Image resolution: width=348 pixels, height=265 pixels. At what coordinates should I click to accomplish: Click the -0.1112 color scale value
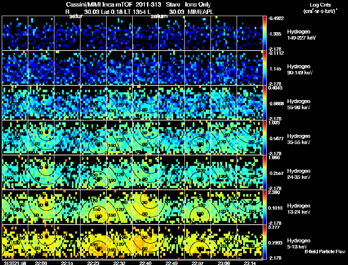[x=276, y=53]
